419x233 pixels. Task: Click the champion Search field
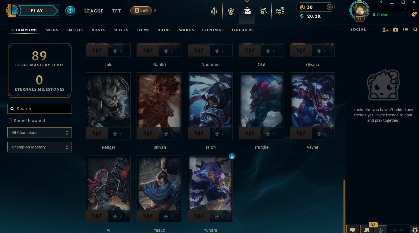click(x=39, y=109)
